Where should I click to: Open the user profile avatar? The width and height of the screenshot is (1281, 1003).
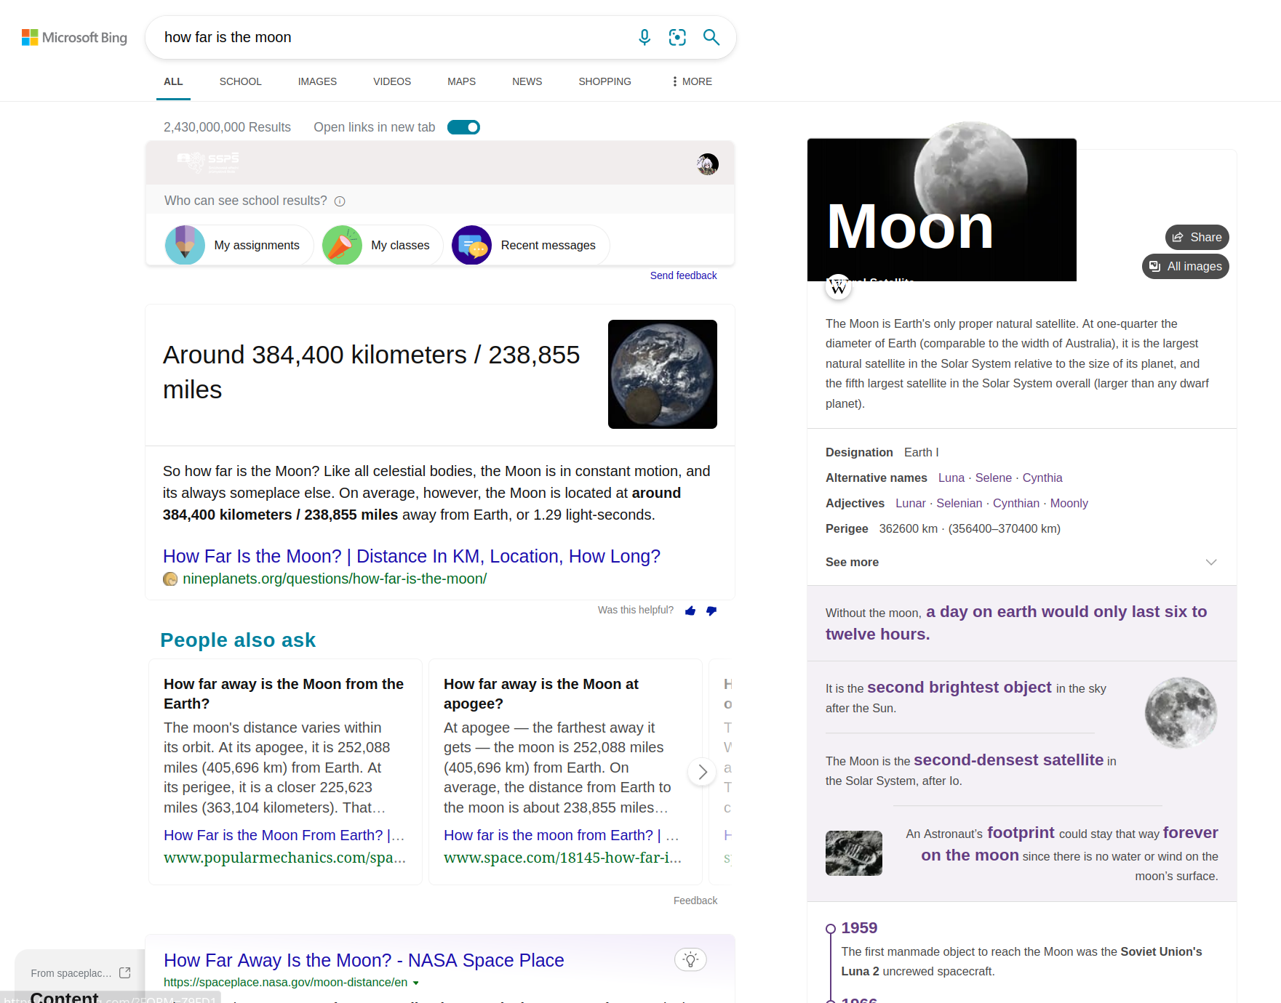coord(707,164)
